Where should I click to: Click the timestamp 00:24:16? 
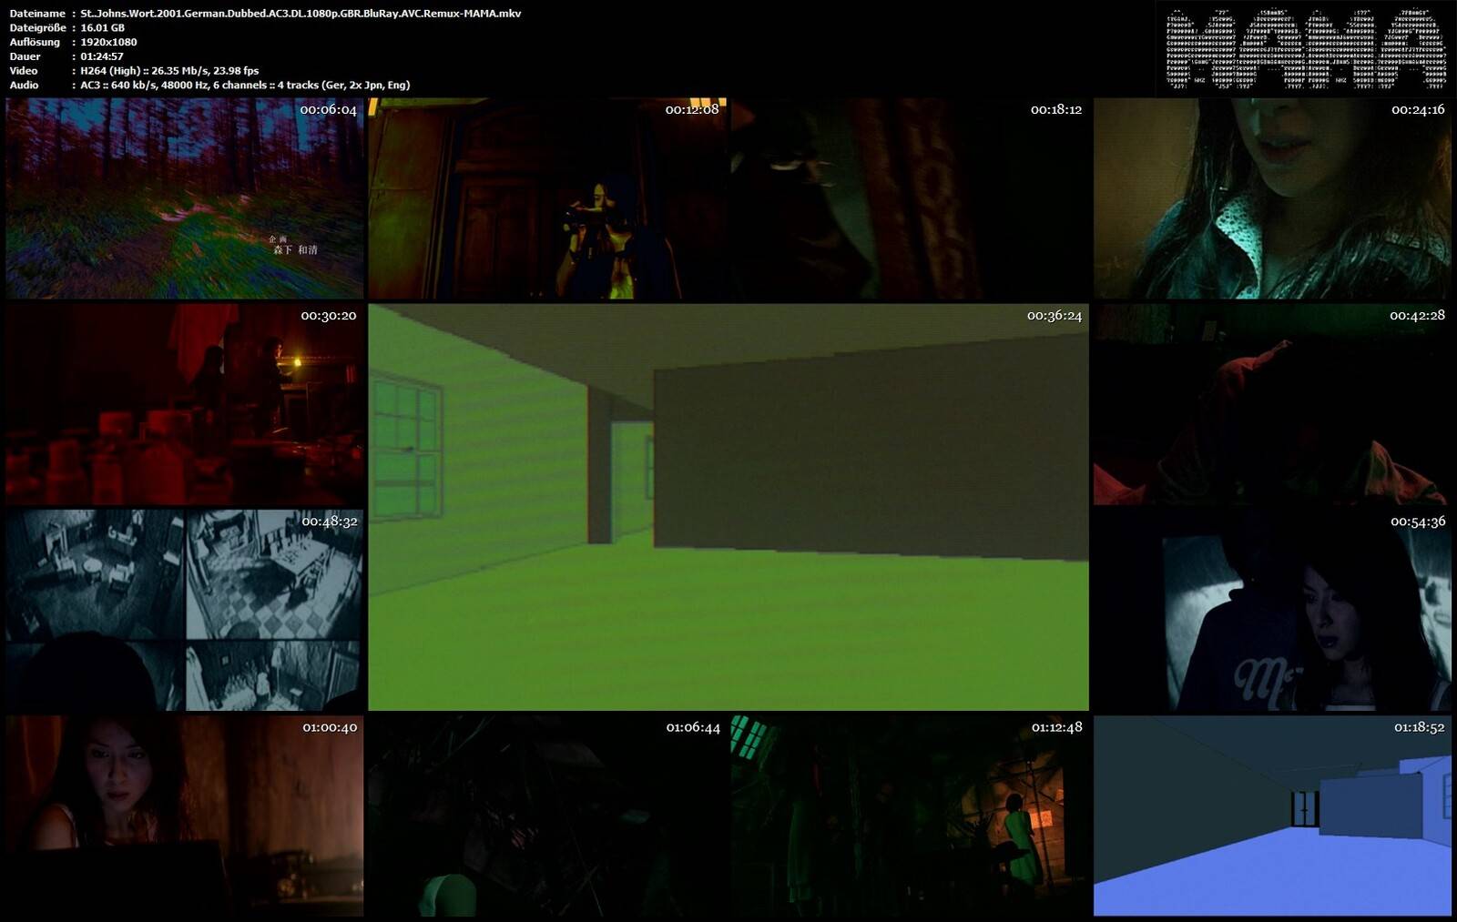point(1418,109)
